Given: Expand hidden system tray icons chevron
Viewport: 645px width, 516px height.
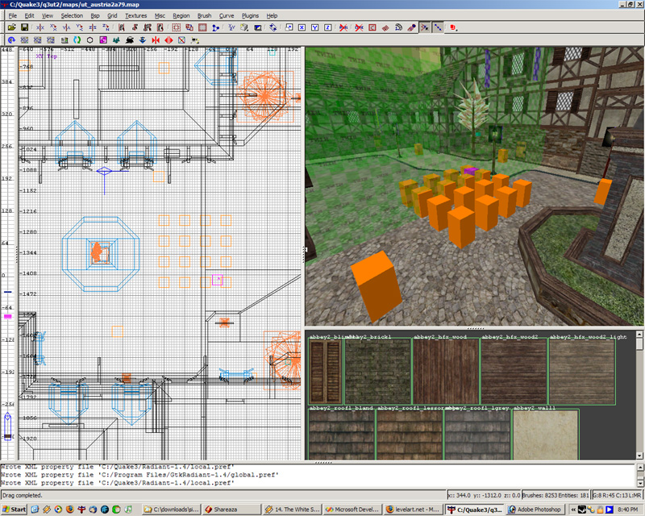Looking at the screenshot, I should coord(573,510).
